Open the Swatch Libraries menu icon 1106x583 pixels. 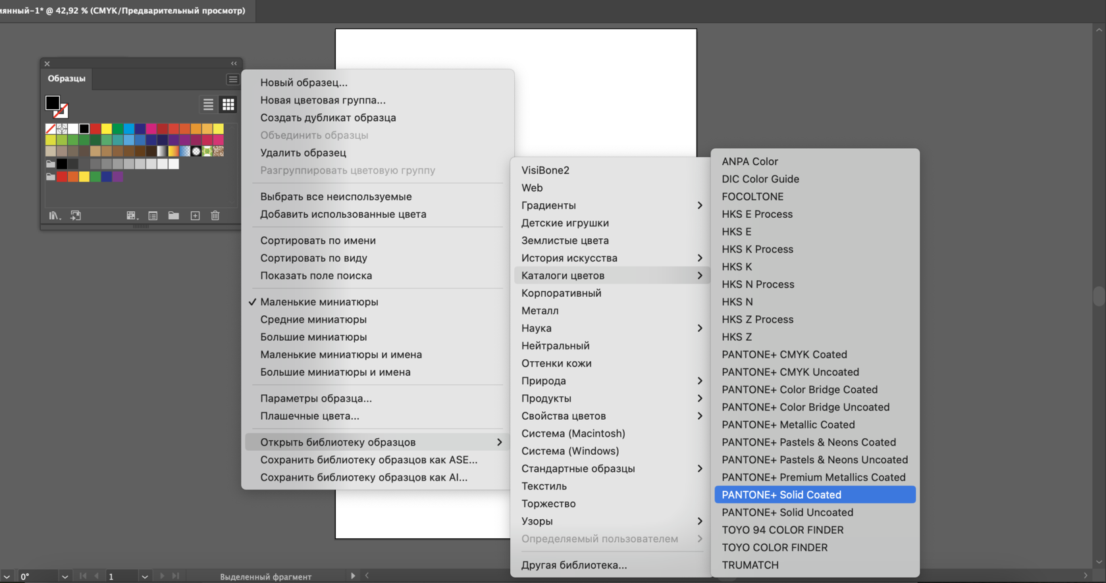[x=55, y=216]
